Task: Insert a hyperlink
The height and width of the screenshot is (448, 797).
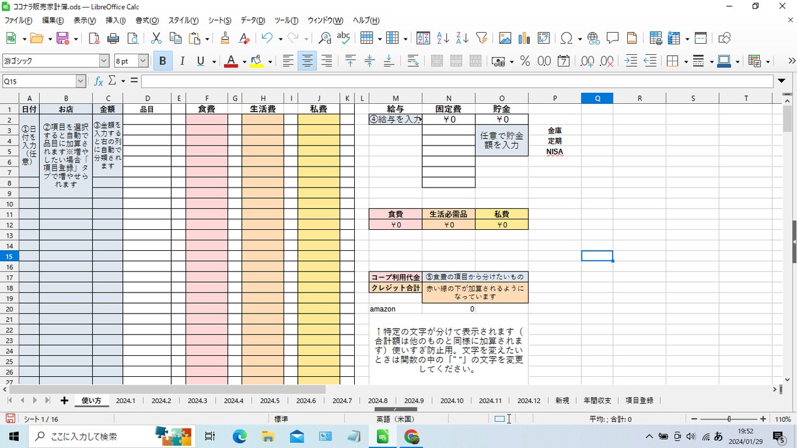Action: coord(593,39)
